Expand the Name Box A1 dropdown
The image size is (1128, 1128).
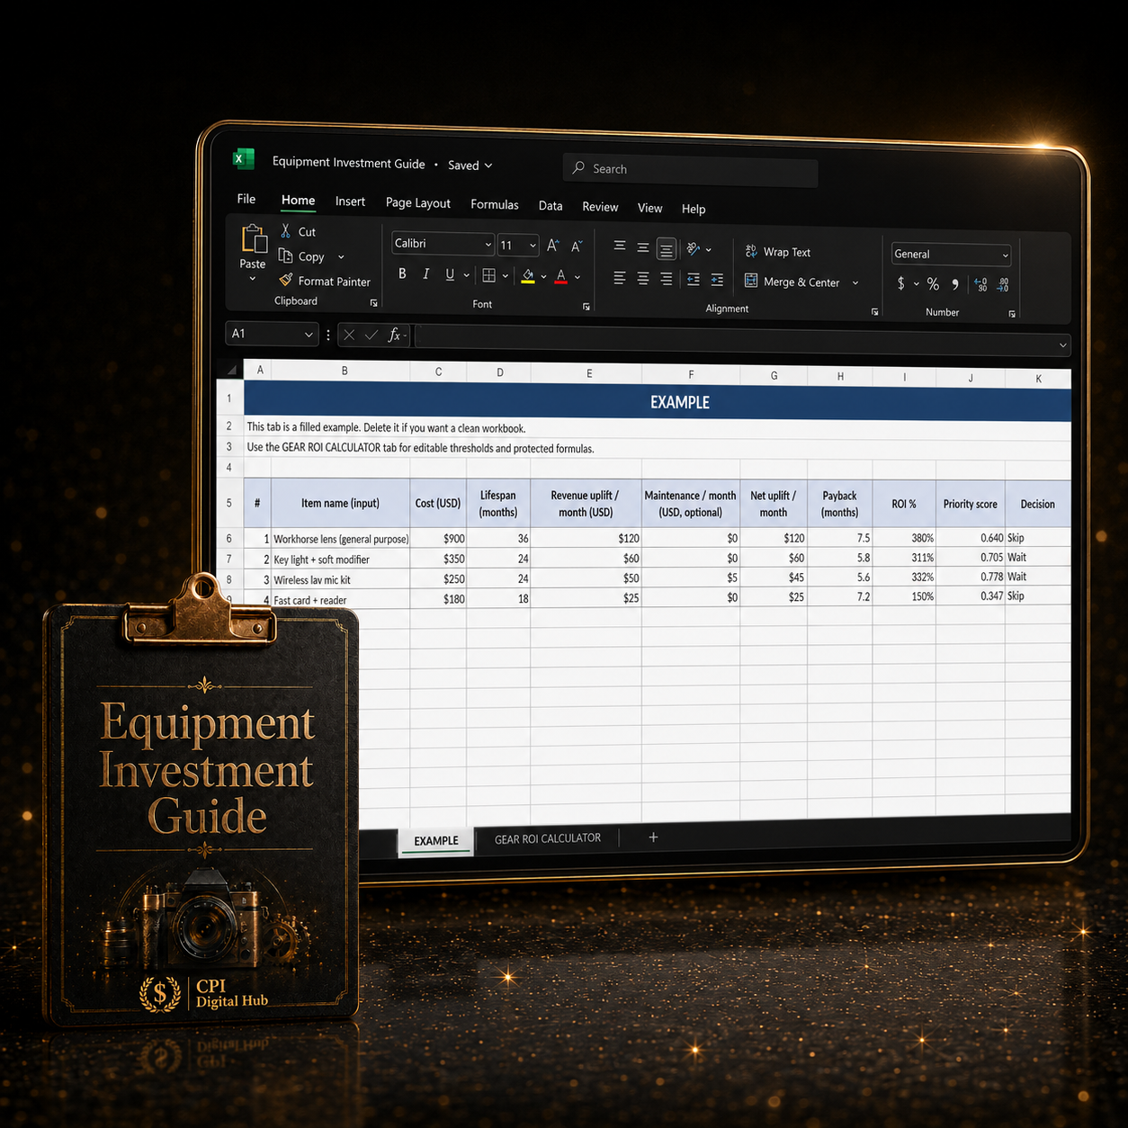309,335
